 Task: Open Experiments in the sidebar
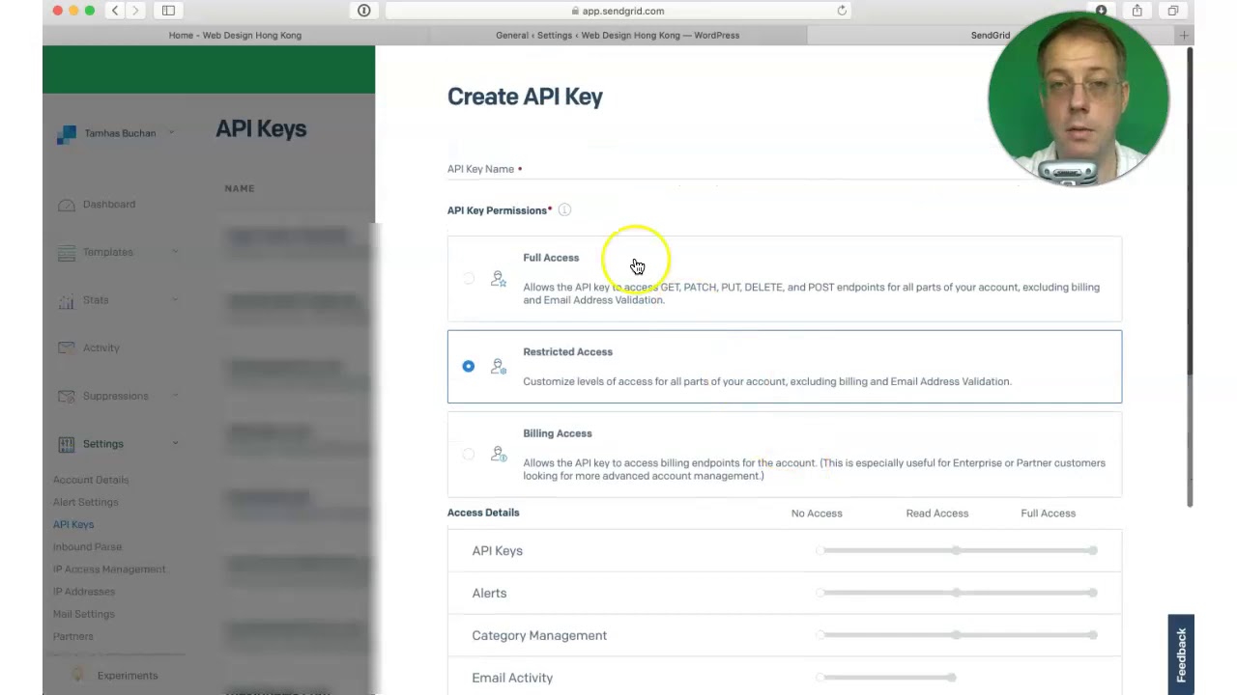tap(128, 676)
